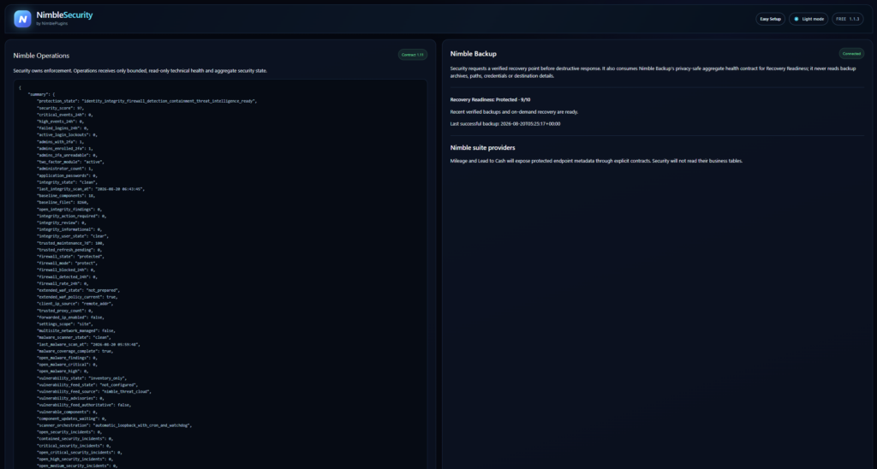Click the Contract 1.11 badge

pos(413,55)
